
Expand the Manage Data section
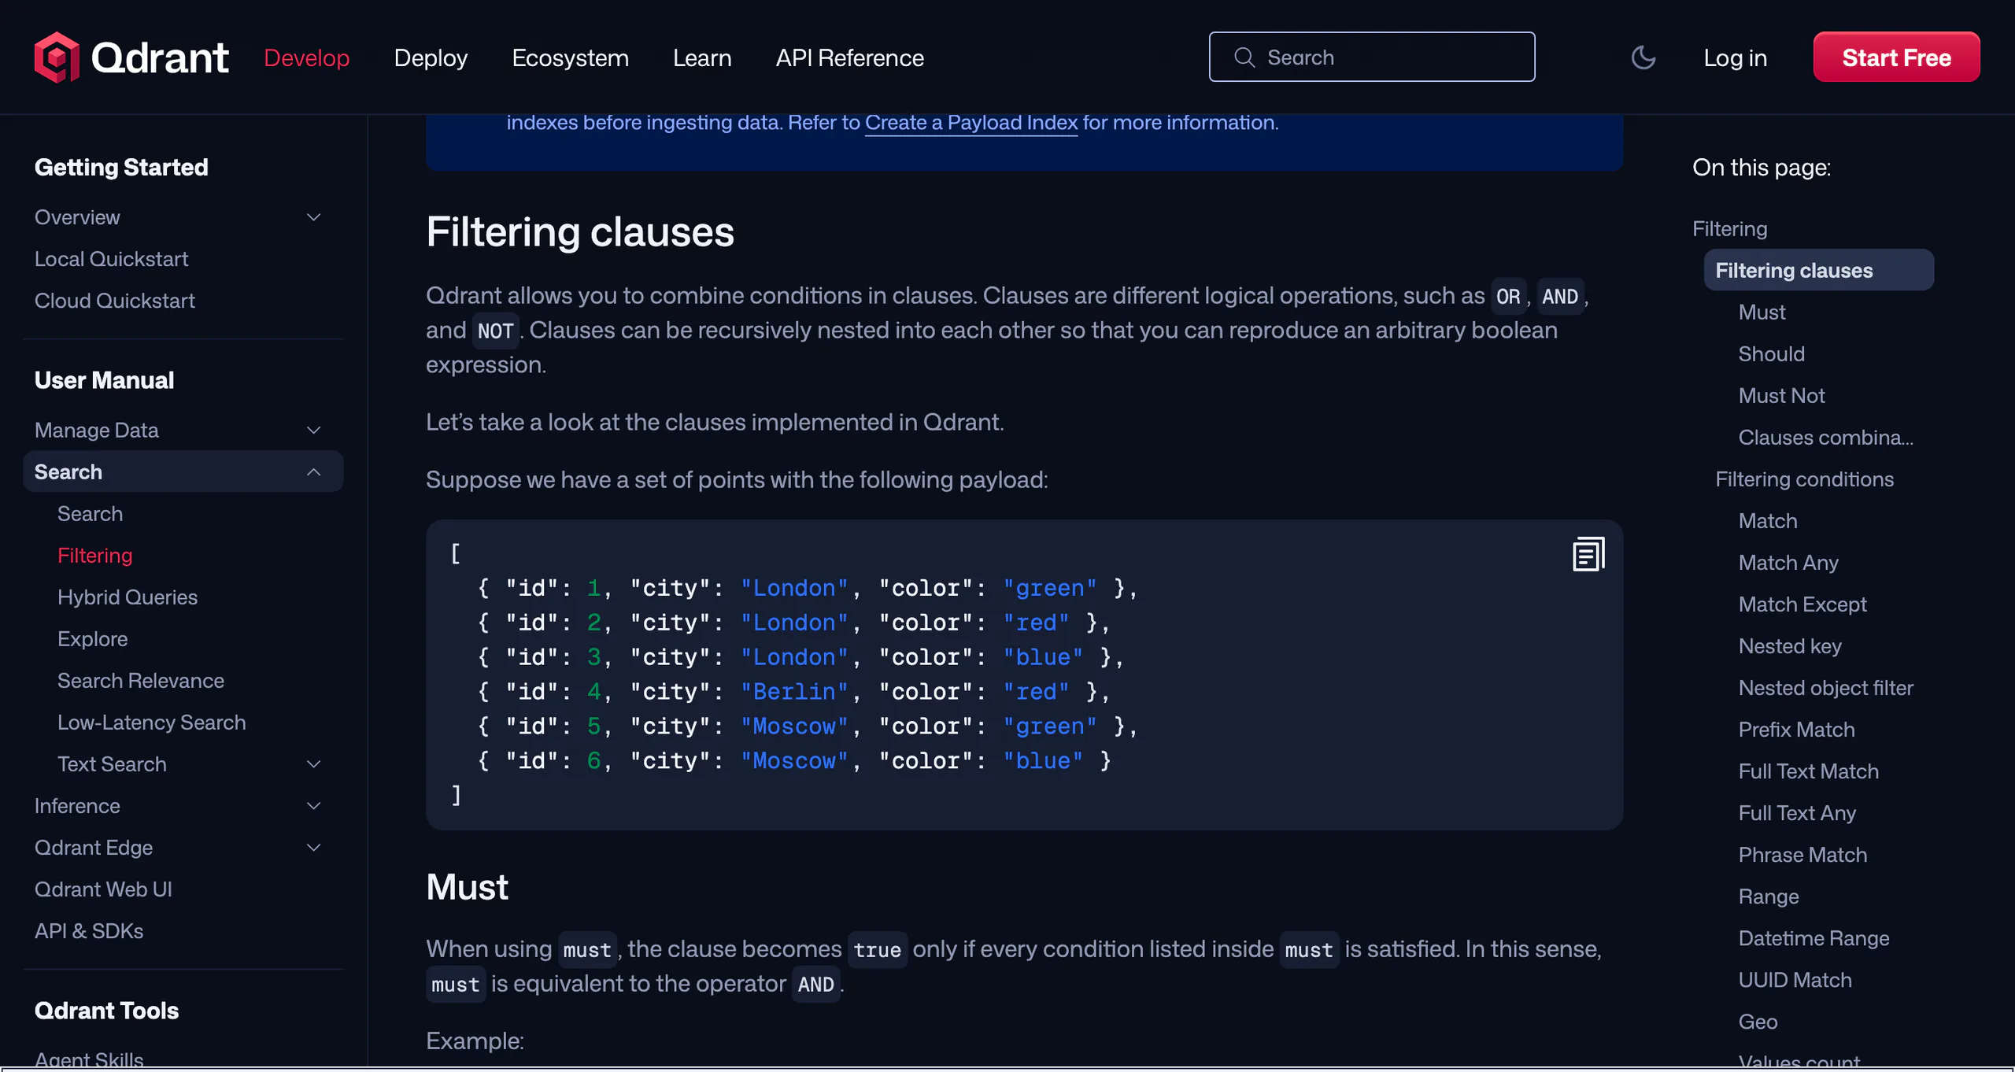point(313,431)
